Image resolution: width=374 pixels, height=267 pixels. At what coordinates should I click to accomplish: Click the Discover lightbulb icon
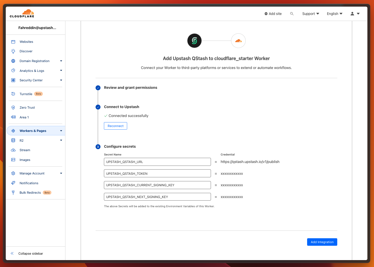point(13,51)
